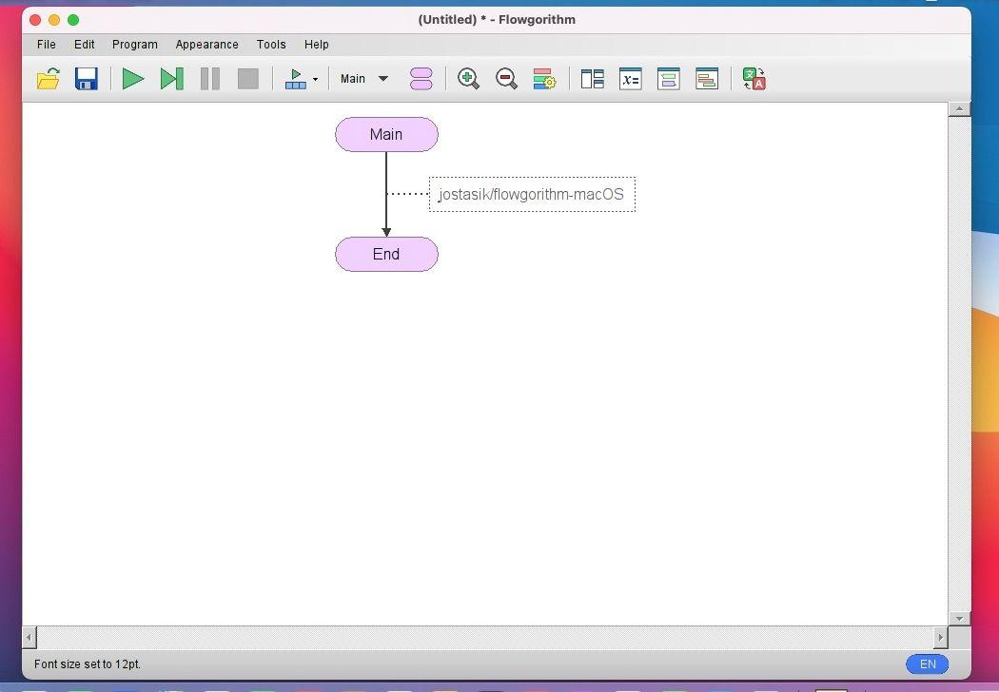Click the EN language indicator button
This screenshot has height=692, width=999.
(x=927, y=664)
